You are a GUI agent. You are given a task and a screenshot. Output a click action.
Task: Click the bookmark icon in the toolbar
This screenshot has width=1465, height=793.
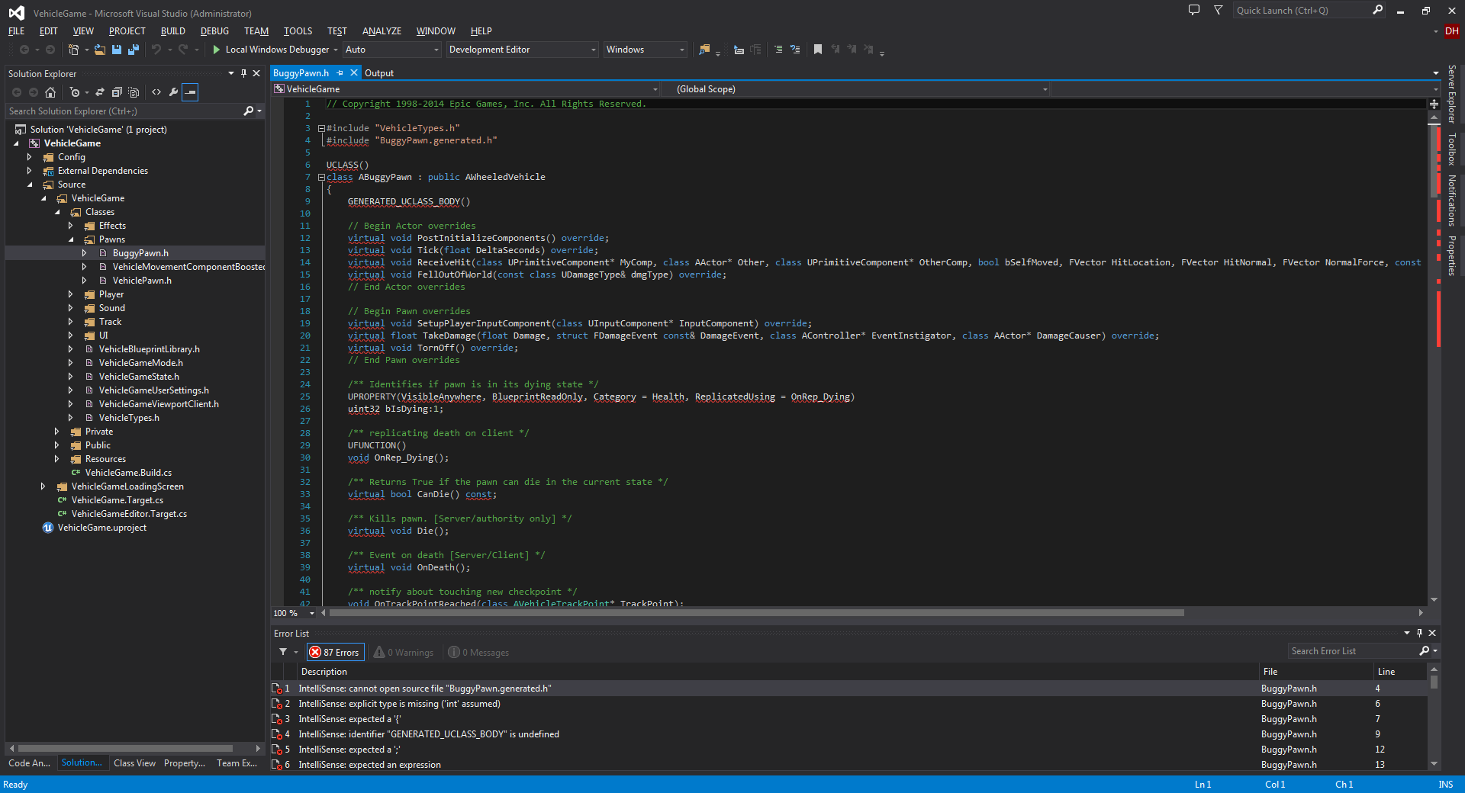tap(818, 50)
